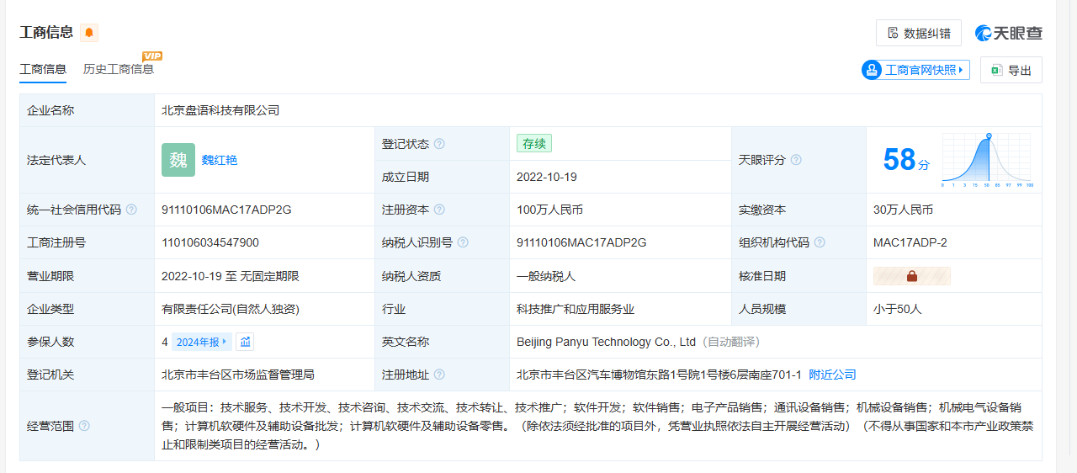1077x473 pixels.
Task: Click the 天眼查 logo
Action: coord(1009,33)
